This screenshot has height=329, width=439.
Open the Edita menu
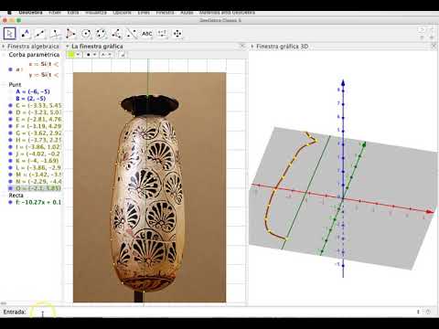point(73,13)
